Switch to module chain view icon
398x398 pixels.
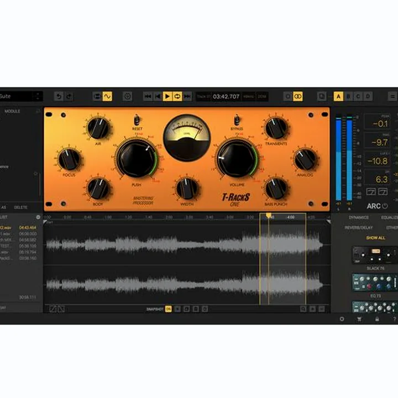[97, 96]
